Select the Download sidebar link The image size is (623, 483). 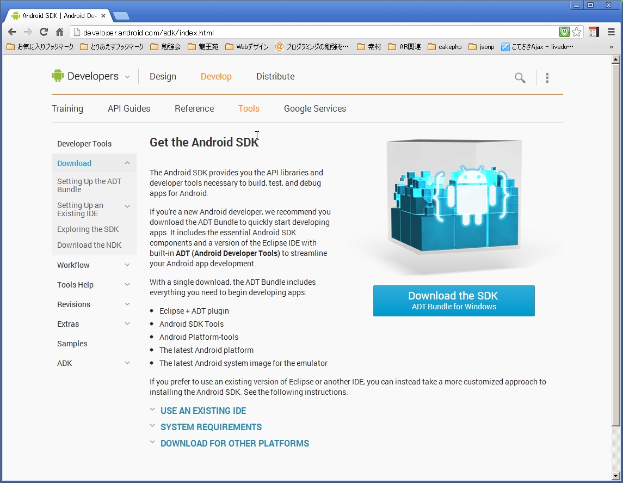[75, 163]
